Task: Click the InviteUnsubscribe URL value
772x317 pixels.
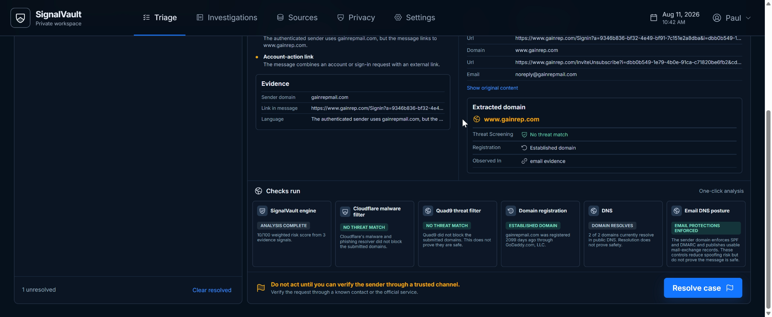Action: point(628,62)
